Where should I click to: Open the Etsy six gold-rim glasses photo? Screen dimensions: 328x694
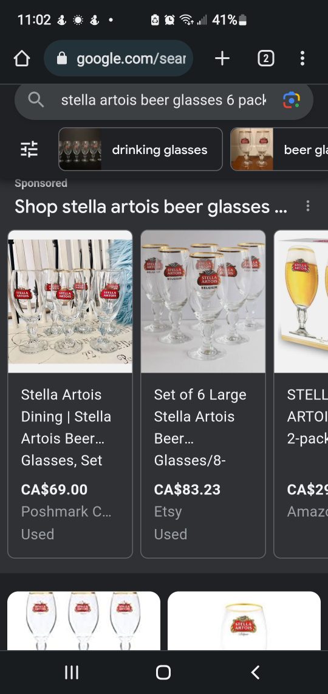tap(203, 301)
